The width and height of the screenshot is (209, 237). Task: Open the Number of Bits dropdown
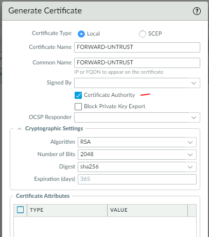[137, 155]
